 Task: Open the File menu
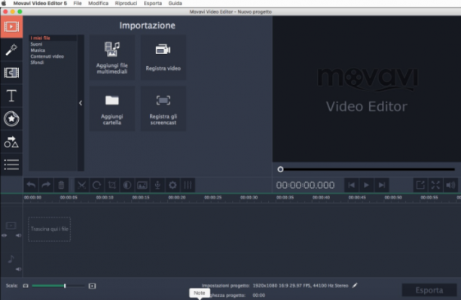point(78,3)
